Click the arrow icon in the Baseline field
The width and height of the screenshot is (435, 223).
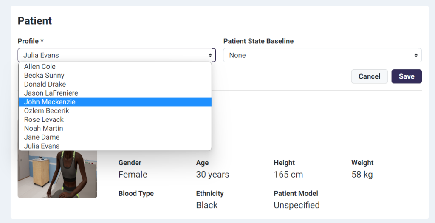pos(416,55)
